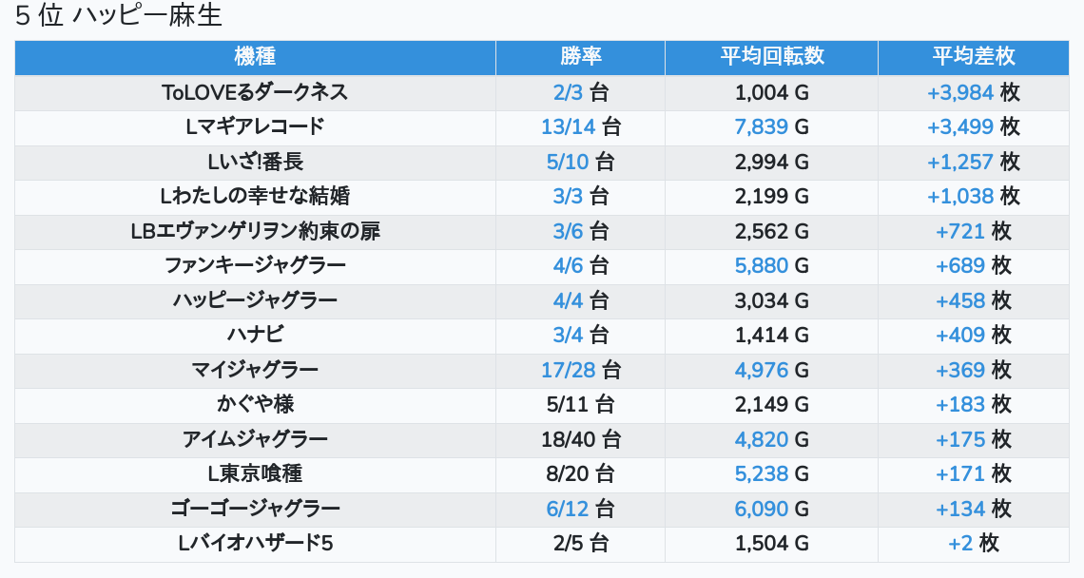Viewport: 1084px width, 578px height.
Task: Click the 機種 column header
Action: (x=255, y=57)
